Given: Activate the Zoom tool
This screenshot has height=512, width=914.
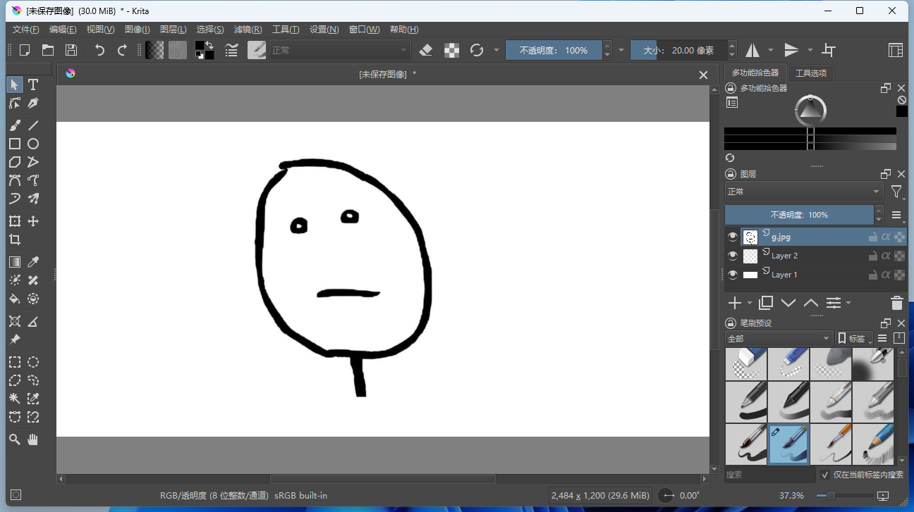Looking at the screenshot, I should click(14, 439).
